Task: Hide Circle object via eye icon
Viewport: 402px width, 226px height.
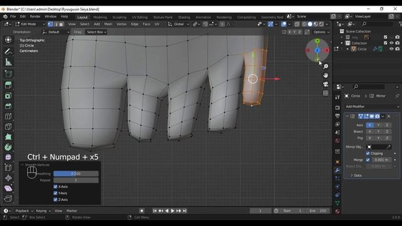Action: pos(391,49)
